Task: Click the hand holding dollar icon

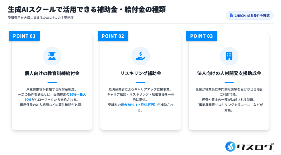Action: pyautogui.click(x=140, y=56)
